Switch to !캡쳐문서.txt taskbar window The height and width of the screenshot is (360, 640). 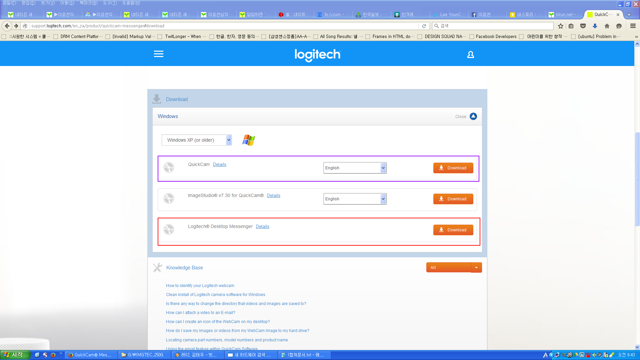[305, 355]
